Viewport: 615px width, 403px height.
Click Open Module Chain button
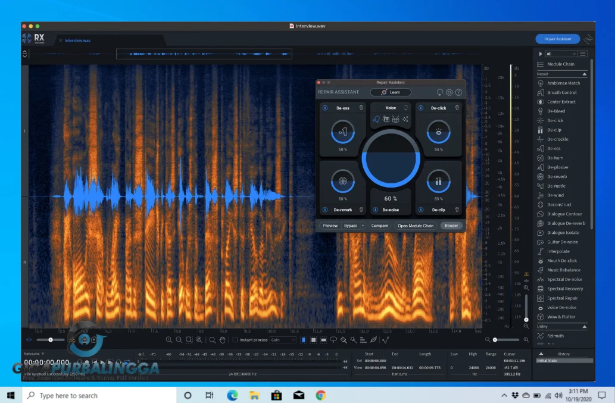(416, 226)
